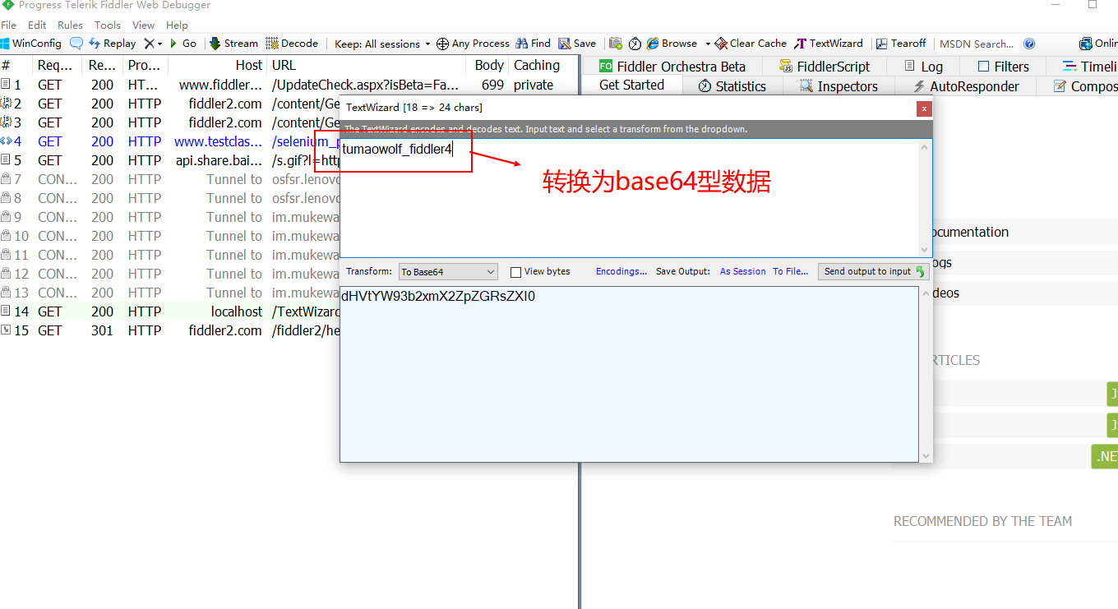The height and width of the screenshot is (609, 1118).
Task: Click the camera screenshot icon
Action: [615, 44]
